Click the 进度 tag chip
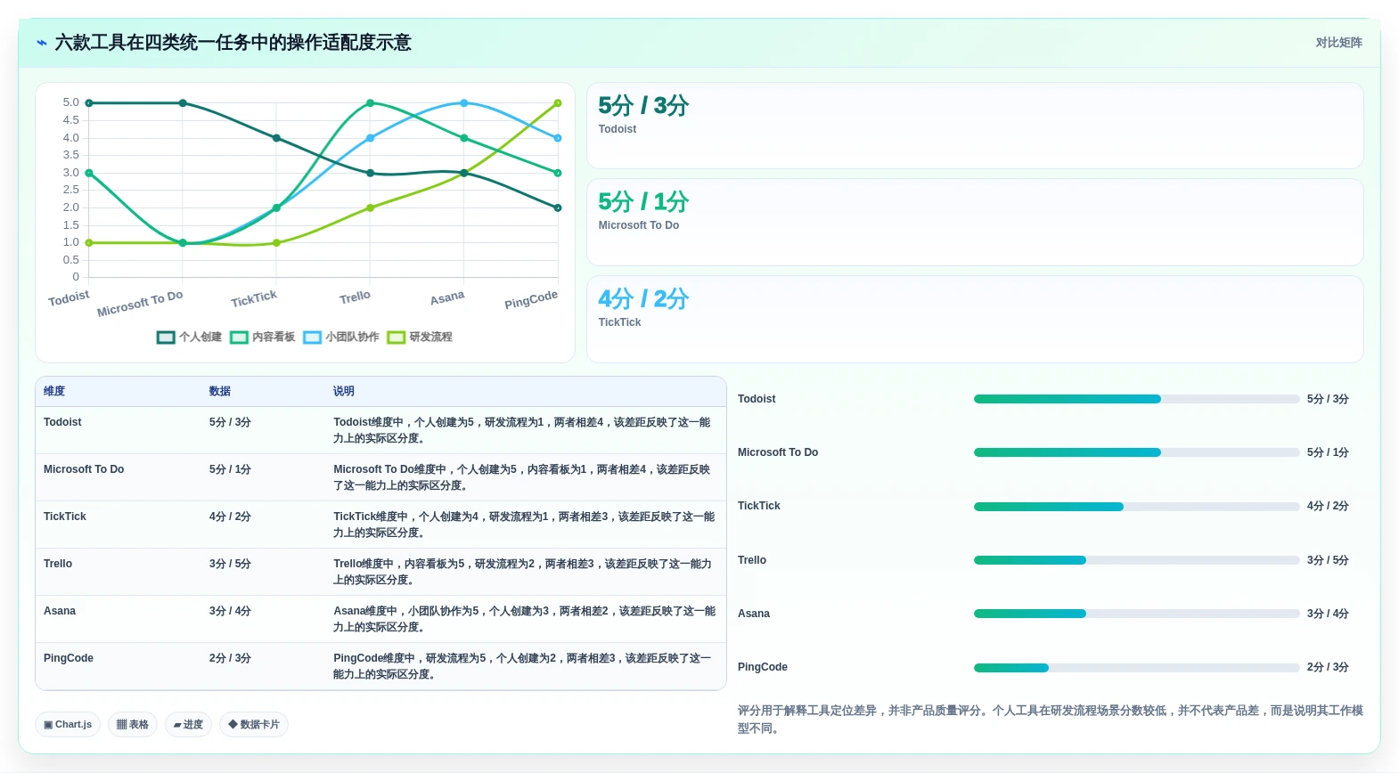This screenshot has width=1399, height=773. 188,725
